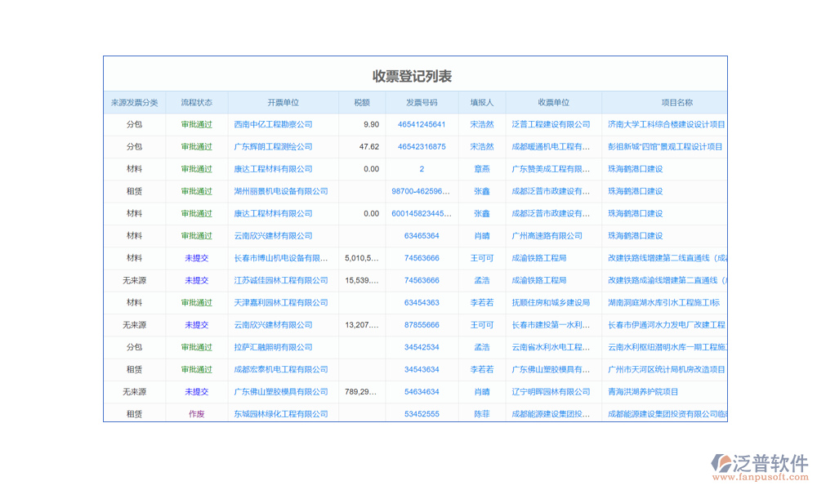Screen dimensions: 817x490
Task: Click the 开票单位 column header
Action: (283, 103)
